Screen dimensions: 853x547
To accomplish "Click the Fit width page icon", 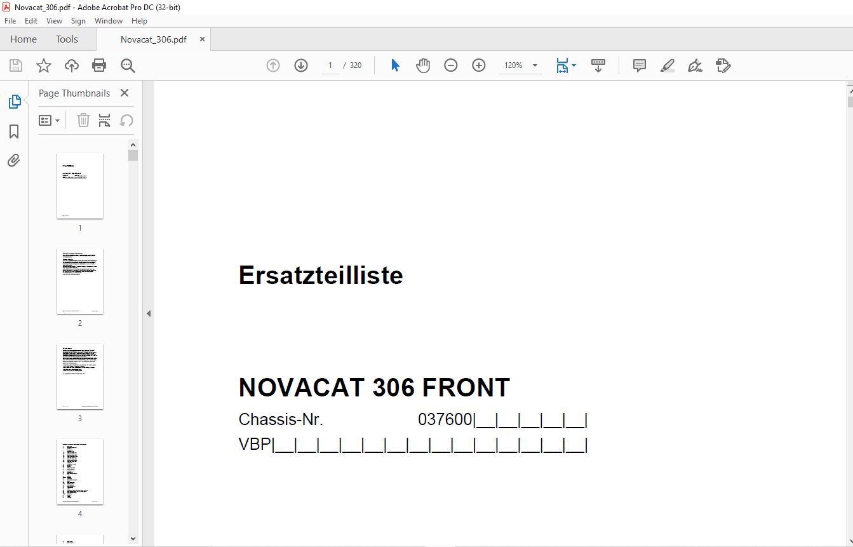I will coord(562,65).
